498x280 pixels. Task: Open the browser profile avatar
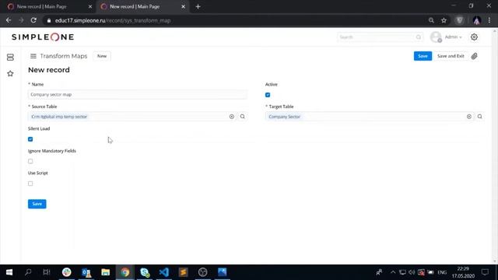pyautogui.click(x=476, y=20)
